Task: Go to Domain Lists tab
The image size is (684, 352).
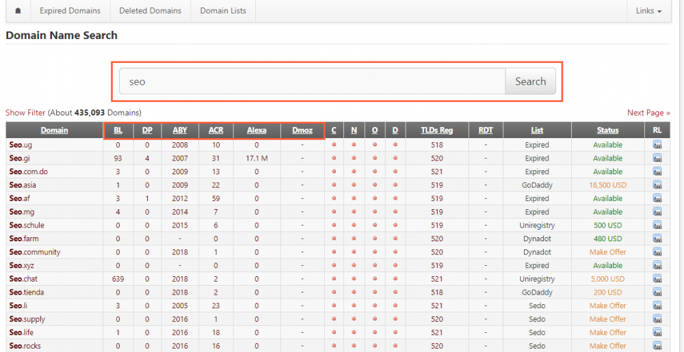Action: click(223, 11)
